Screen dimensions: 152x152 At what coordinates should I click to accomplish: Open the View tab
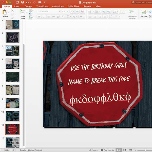click(98, 6)
